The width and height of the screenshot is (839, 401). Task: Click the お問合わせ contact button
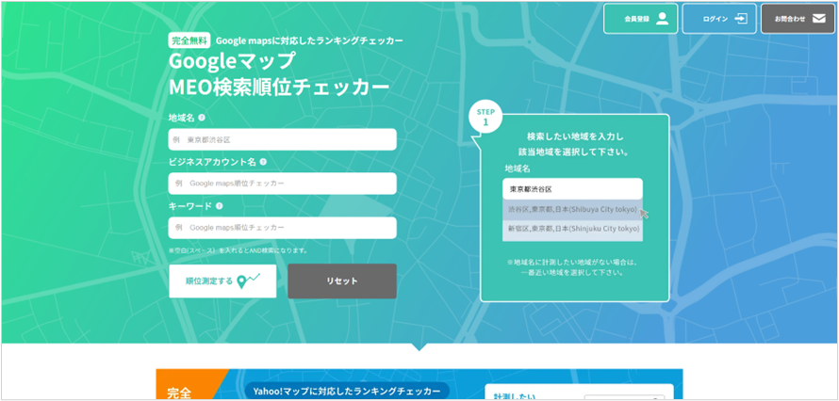click(798, 19)
